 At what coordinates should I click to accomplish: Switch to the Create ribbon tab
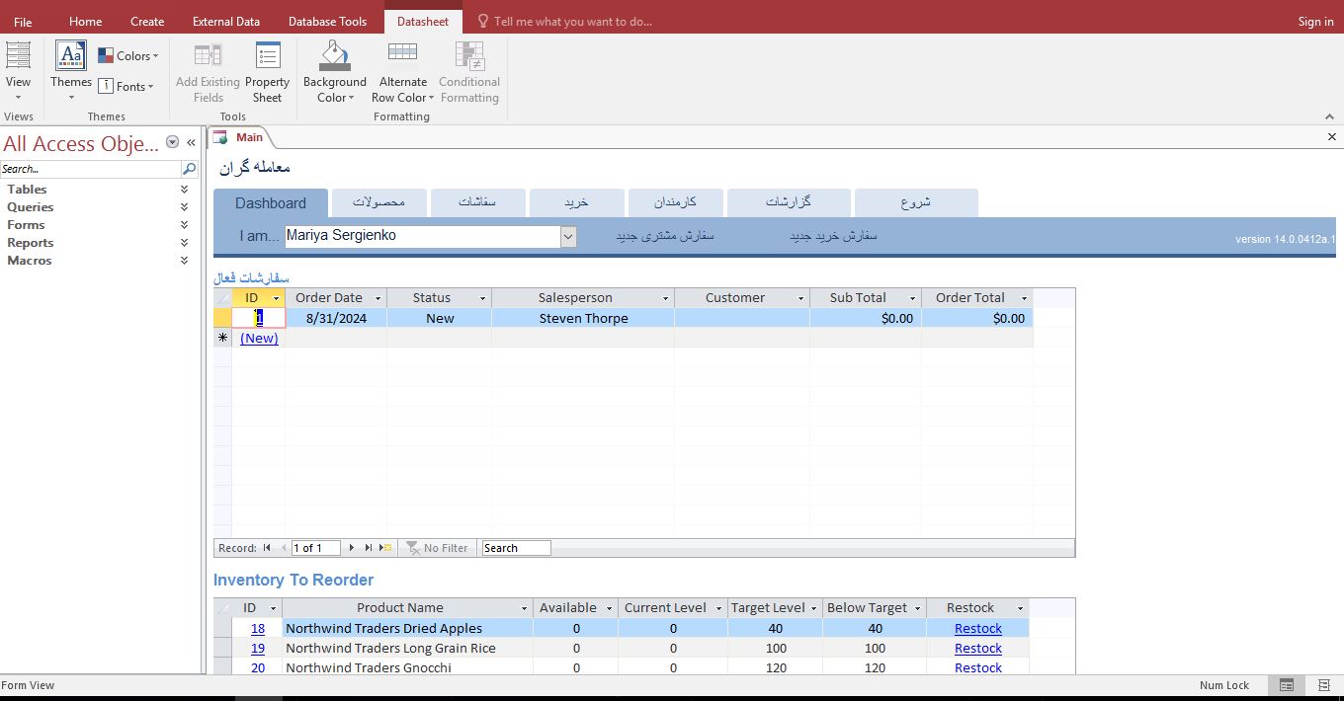(x=147, y=21)
